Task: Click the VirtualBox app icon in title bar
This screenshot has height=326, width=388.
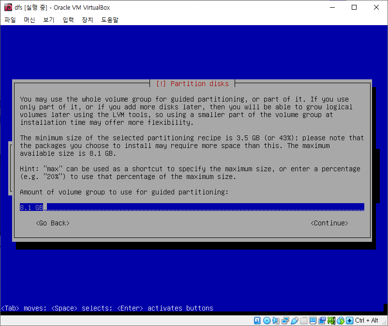Action: (8, 7)
